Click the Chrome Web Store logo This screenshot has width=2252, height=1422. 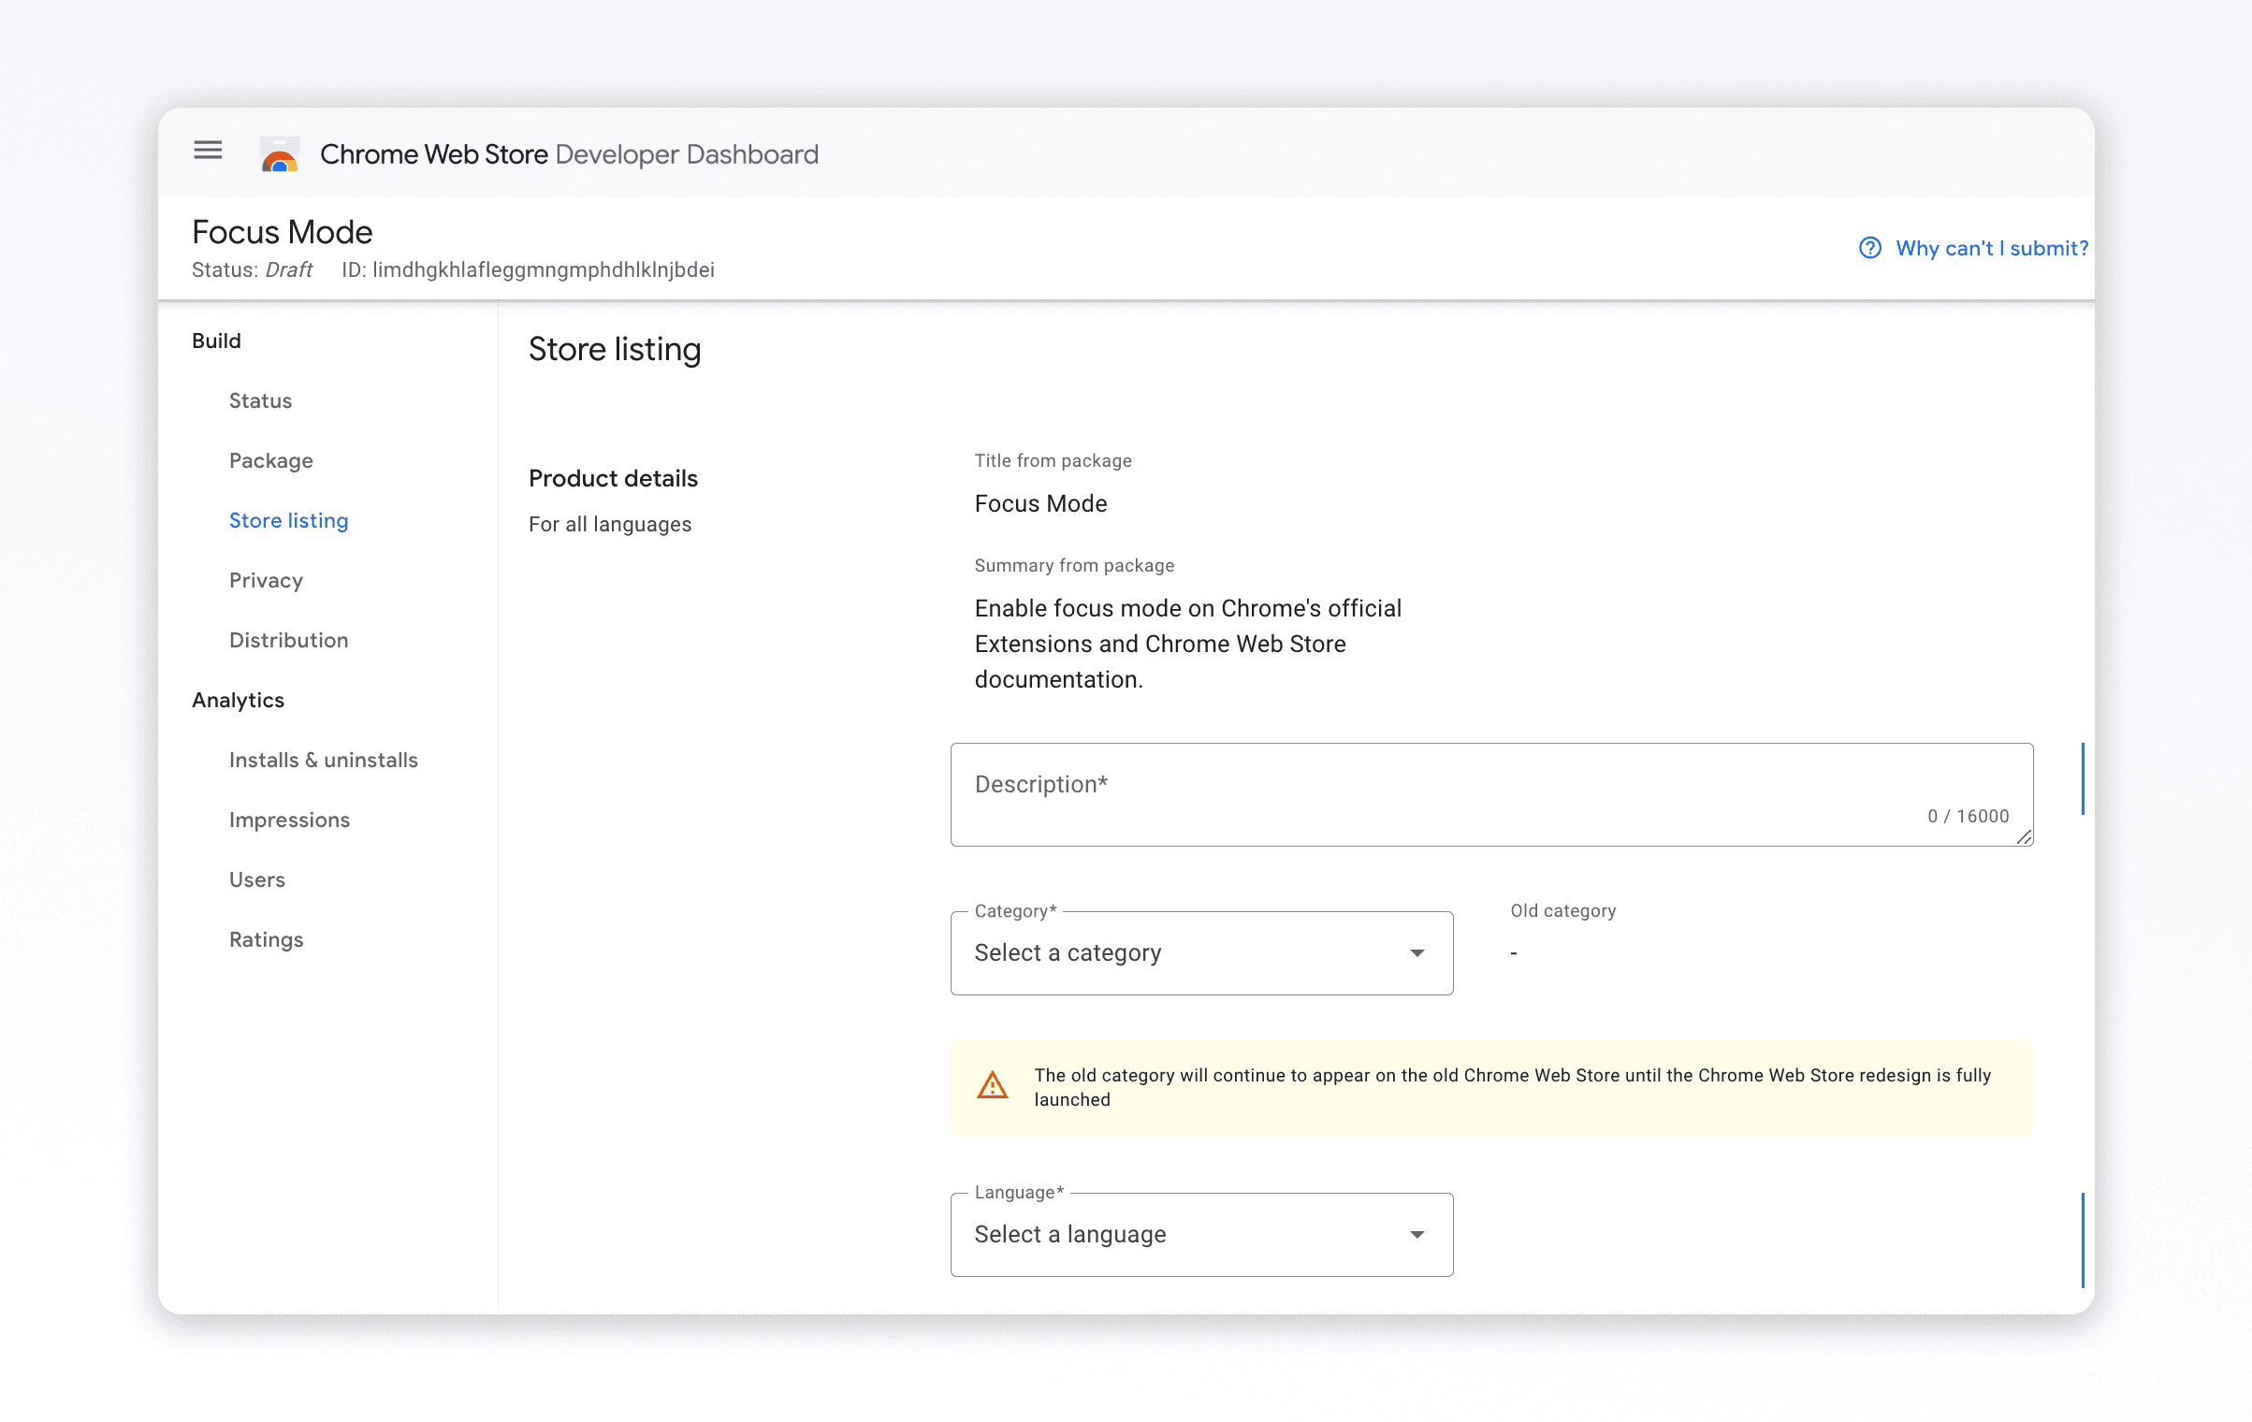point(280,154)
